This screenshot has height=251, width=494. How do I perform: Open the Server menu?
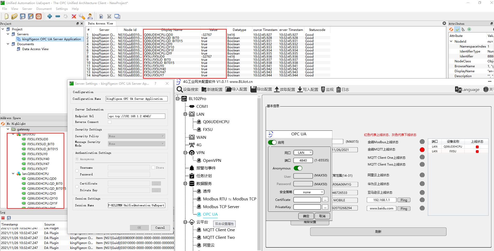pyautogui.click(x=27, y=9)
